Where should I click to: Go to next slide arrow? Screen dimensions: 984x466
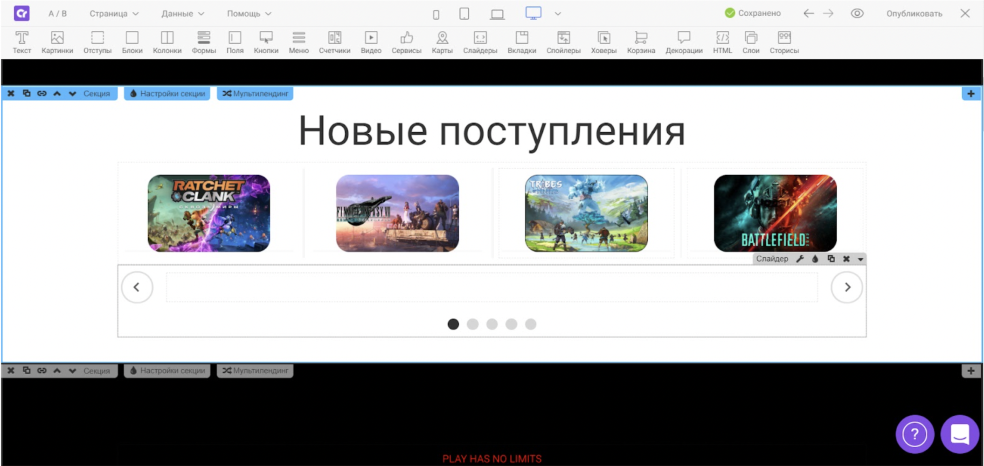point(847,287)
